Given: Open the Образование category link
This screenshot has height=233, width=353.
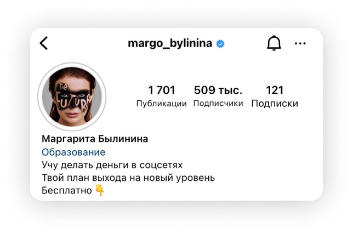Looking at the screenshot, I should tap(73, 152).
